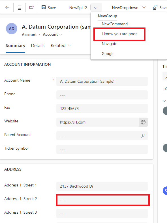Click the Fax field 123-45678
This screenshot has width=167, height=223.
click(102, 109)
